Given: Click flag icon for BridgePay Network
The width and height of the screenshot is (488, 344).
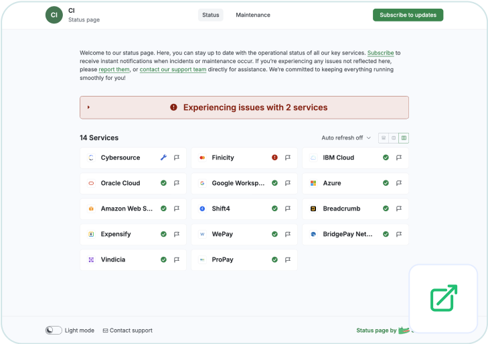Looking at the screenshot, I should tap(399, 234).
